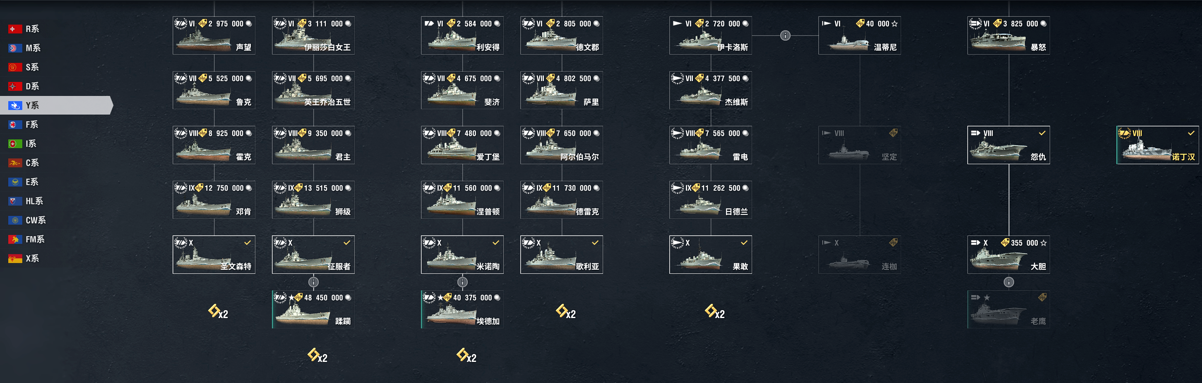Viewport: 1202px width, 383px height.
Task: Click the info icon below 大胆
Action: (x=1009, y=282)
